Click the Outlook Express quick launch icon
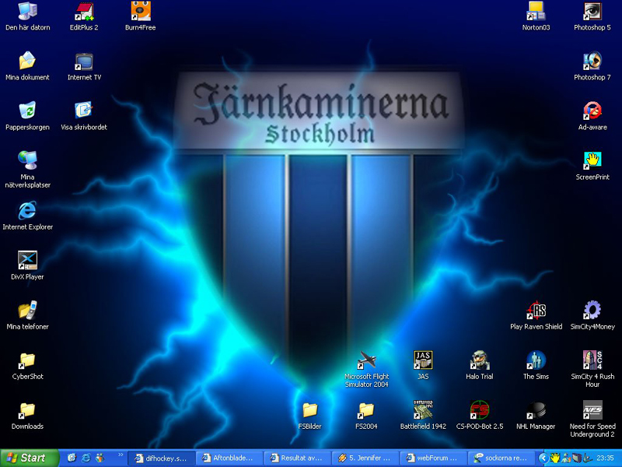622x467 pixels. 72,458
